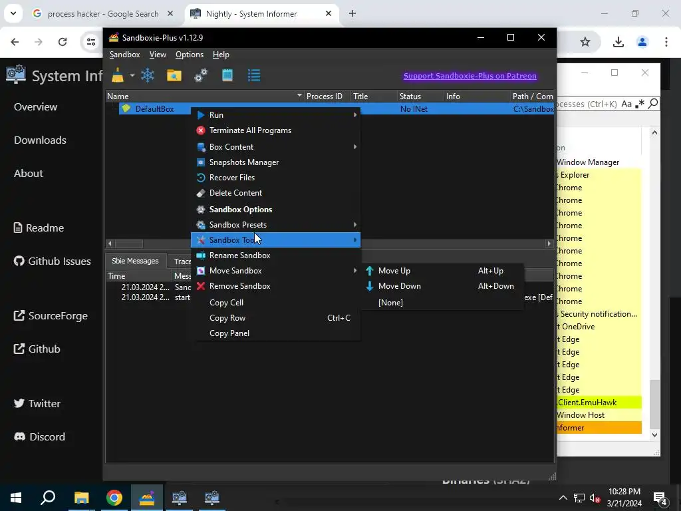Select Copy Cell in context menu
This screenshot has height=511, width=681.
pos(276,303)
